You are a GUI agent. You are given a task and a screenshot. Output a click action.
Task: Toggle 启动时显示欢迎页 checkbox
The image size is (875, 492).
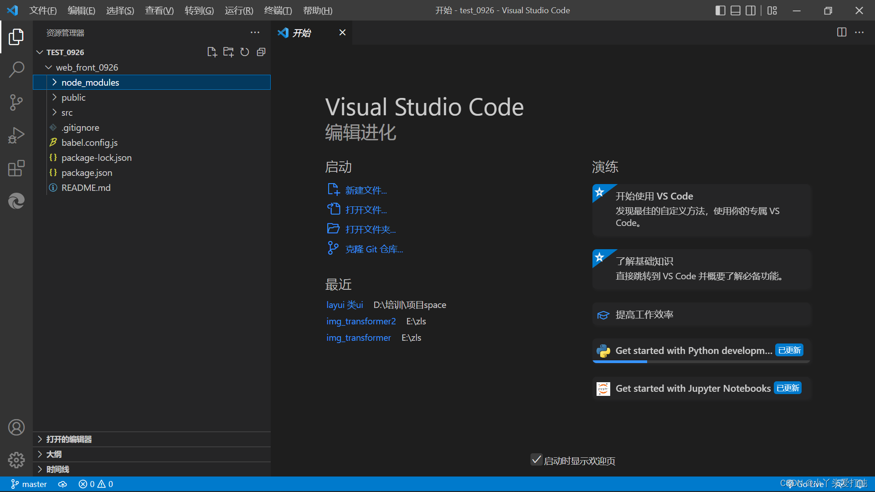pyautogui.click(x=536, y=460)
